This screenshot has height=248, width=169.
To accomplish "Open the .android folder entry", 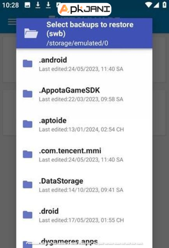I will click(84, 64).
